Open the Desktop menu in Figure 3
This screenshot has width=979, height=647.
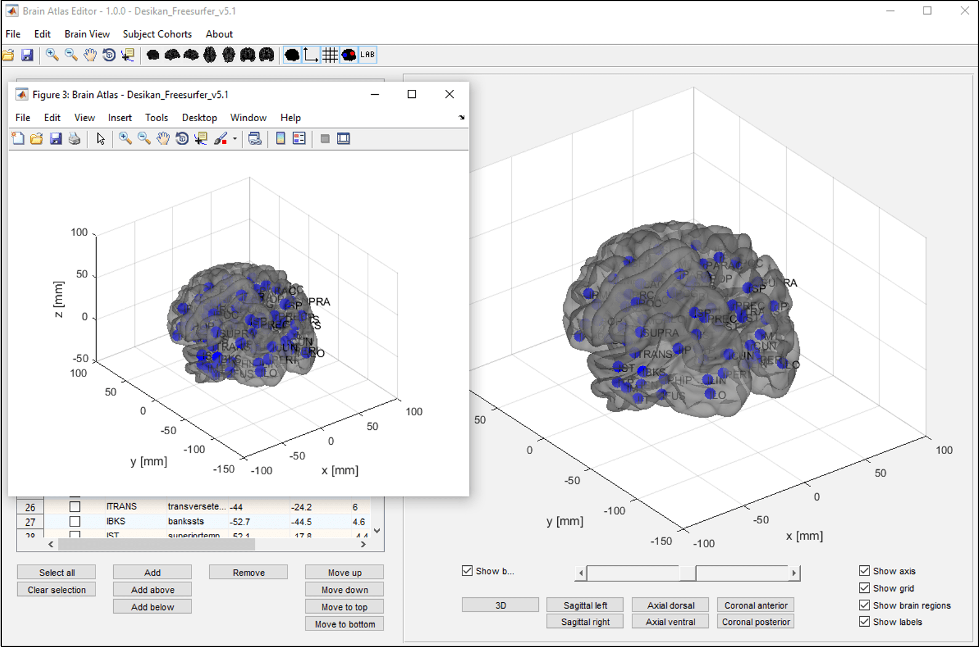coord(199,118)
